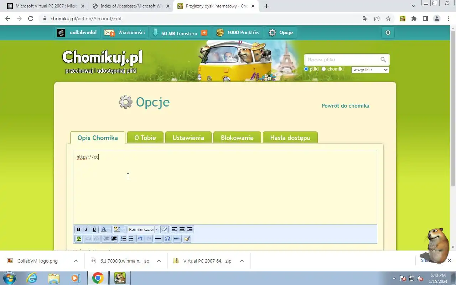This screenshot has height=285, width=456.
Task: Toggle bold formatting in the editor
Action: pyautogui.click(x=79, y=229)
